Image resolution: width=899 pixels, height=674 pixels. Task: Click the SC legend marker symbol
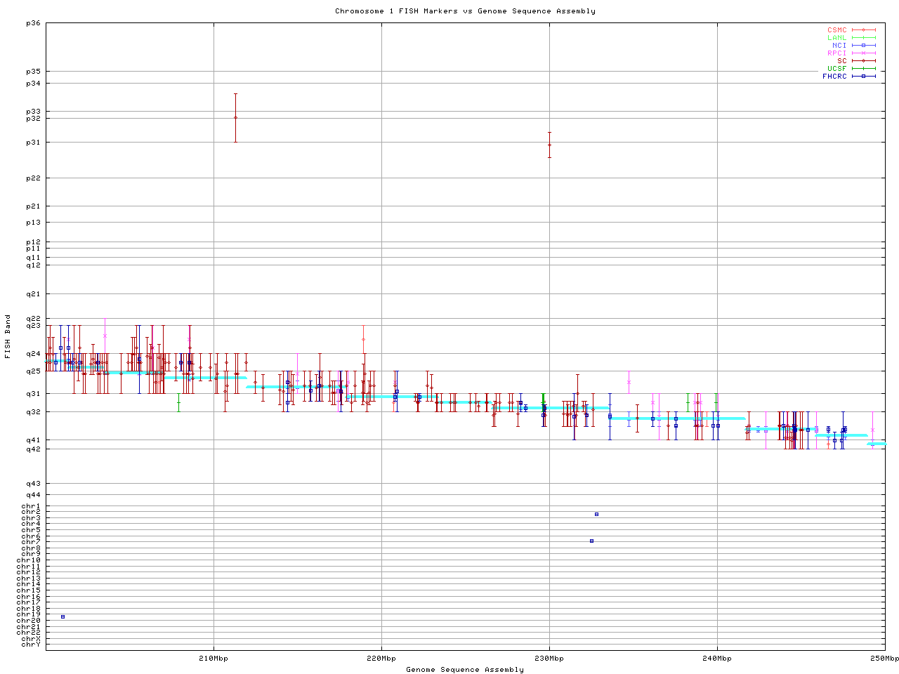[863, 61]
